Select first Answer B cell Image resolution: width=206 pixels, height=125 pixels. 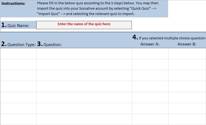point(187,54)
